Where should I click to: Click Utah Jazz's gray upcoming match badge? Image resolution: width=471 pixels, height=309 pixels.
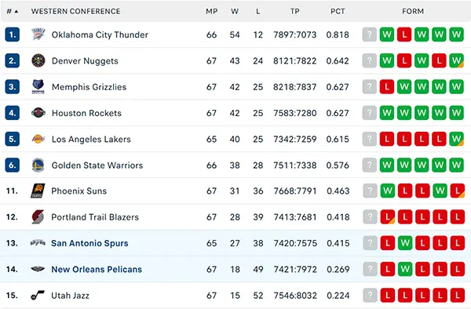[x=370, y=295]
